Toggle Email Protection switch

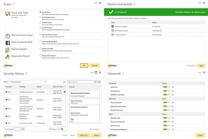pyautogui.click(x=167, y=110)
